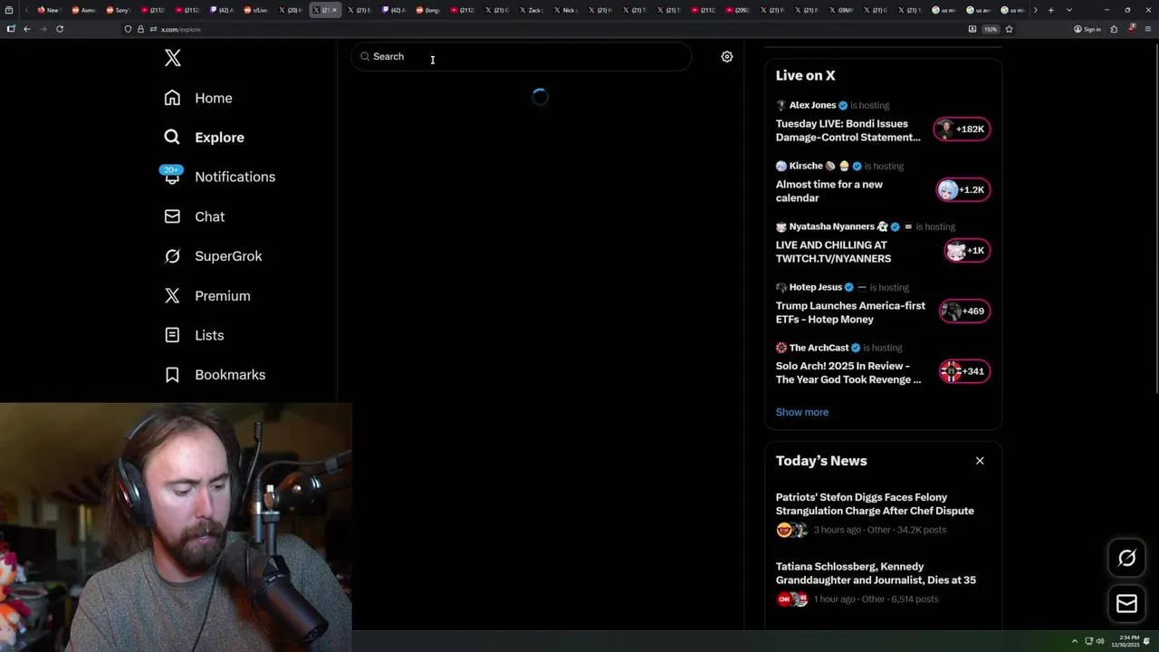Open the floating messages envelope button

coord(1126,604)
